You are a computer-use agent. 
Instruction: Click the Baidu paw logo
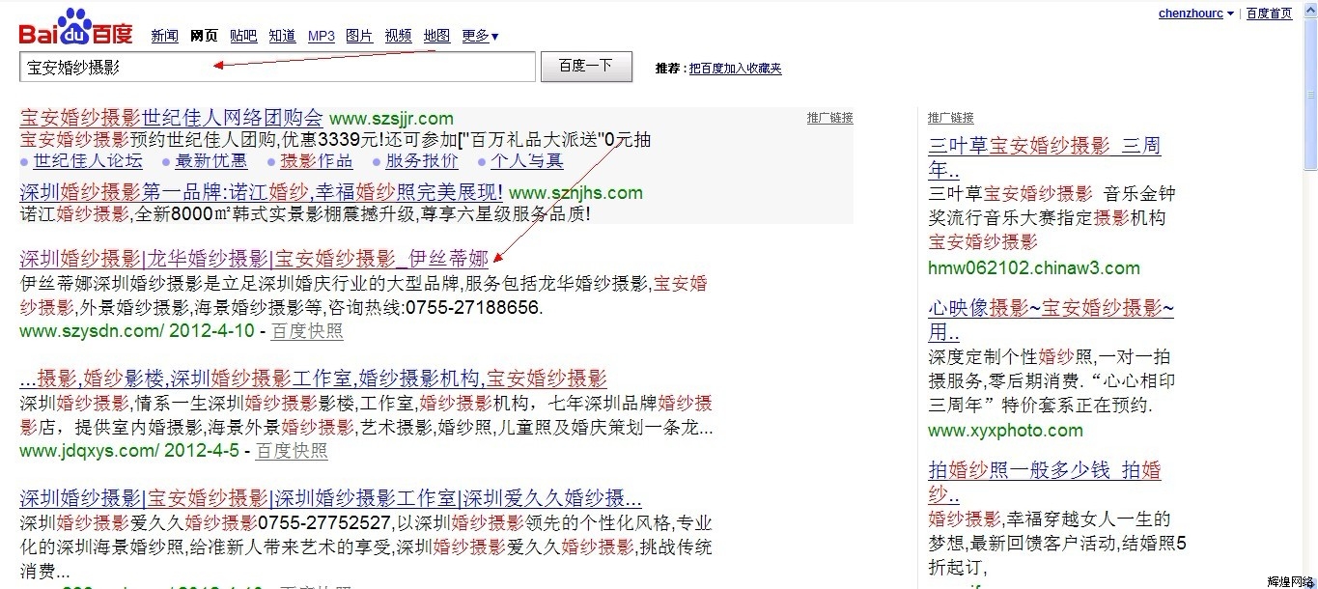(75, 27)
